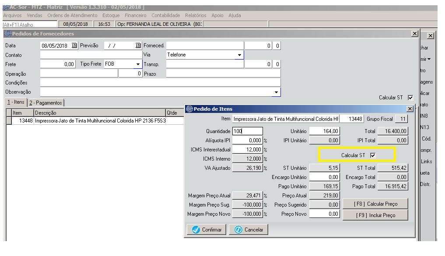Switch to the 1 - Itens tab

click(16, 102)
